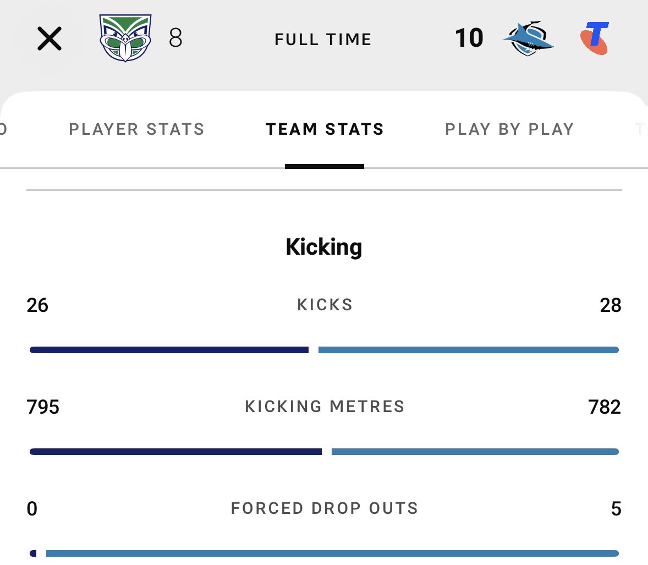Tap the Warriors score of 8
648x565 pixels.
tap(175, 38)
